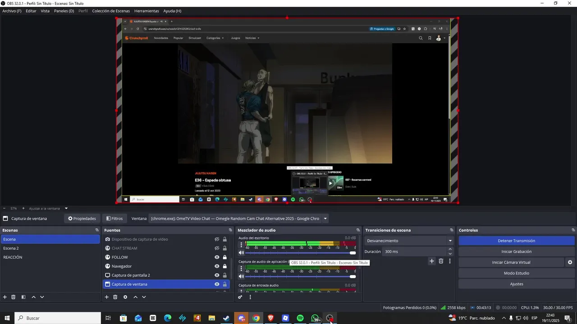This screenshot has height=324, width=577.
Task: Show the Dispositivo de captura de video source
Action: point(217,239)
